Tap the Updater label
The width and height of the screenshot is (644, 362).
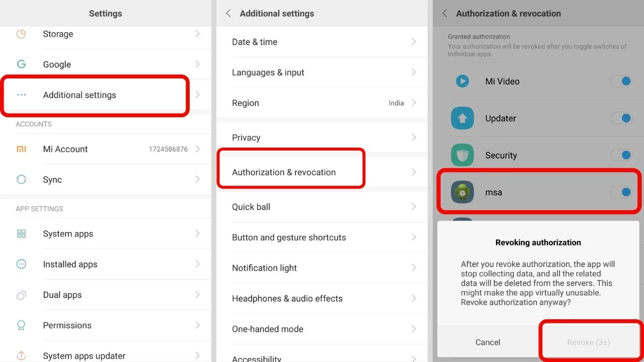501,118
